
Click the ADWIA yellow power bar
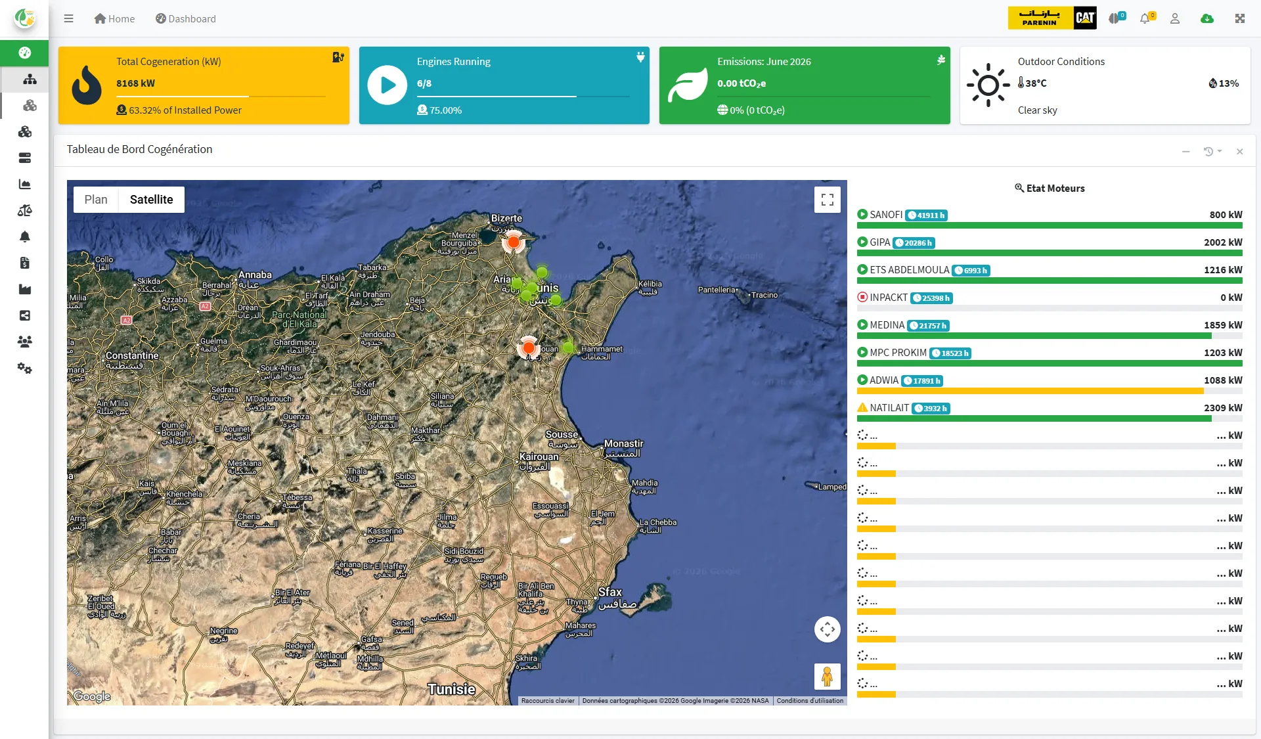pyautogui.click(x=1030, y=391)
